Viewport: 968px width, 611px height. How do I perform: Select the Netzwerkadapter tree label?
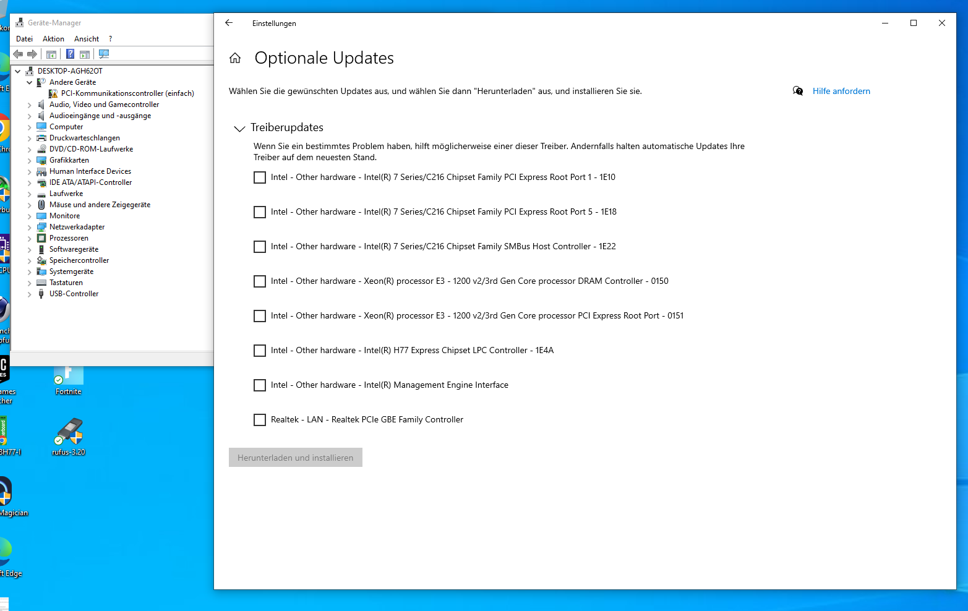click(x=77, y=227)
